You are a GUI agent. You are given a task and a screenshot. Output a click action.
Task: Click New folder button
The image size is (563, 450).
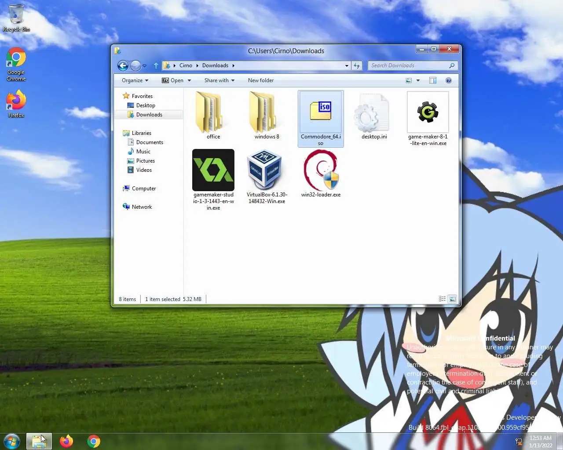click(261, 80)
